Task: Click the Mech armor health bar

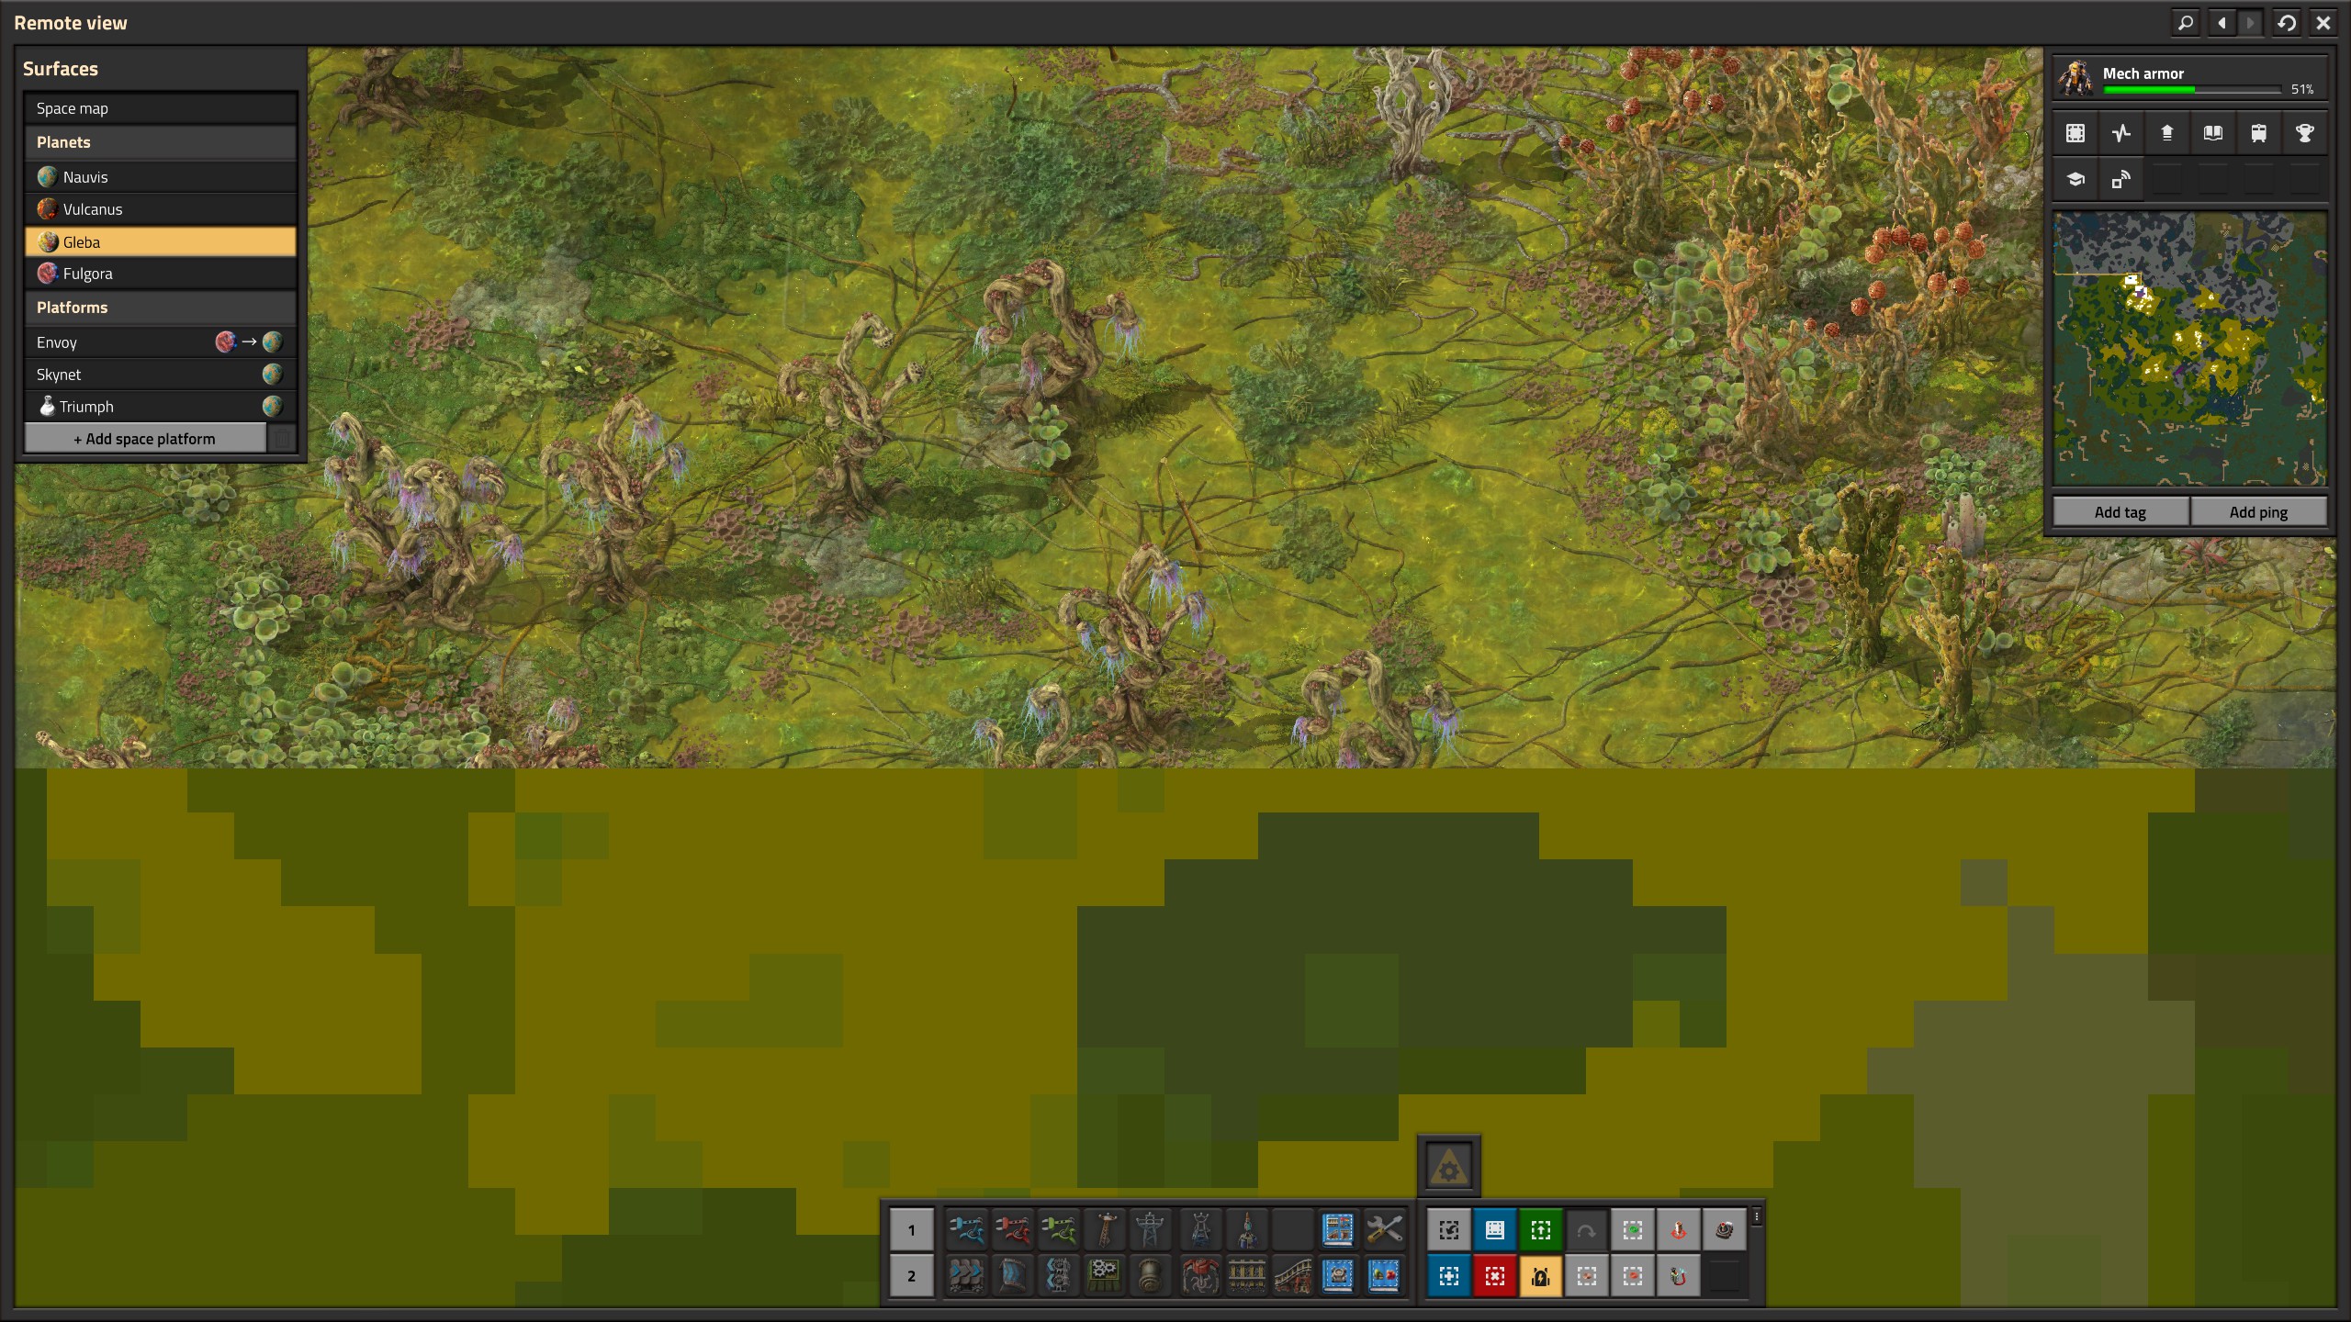Action: click(2192, 90)
